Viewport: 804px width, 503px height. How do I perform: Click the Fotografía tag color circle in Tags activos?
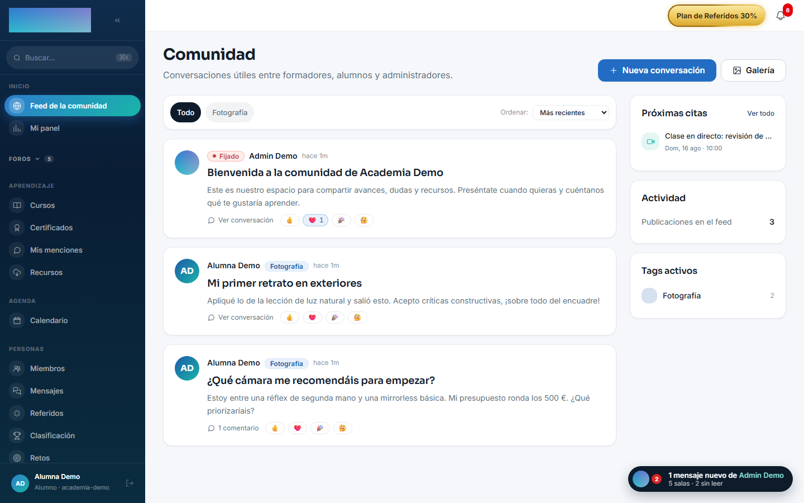coord(649,296)
